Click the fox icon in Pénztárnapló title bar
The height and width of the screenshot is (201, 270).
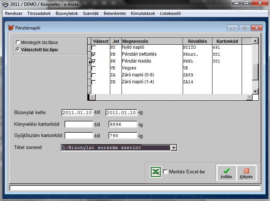pyautogui.click(x=10, y=28)
